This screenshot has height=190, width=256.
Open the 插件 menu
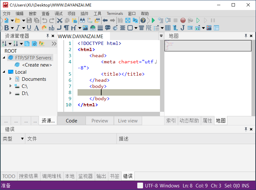coord(84,14)
